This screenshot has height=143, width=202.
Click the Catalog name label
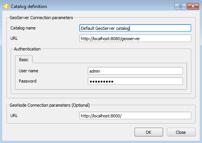click(x=23, y=28)
